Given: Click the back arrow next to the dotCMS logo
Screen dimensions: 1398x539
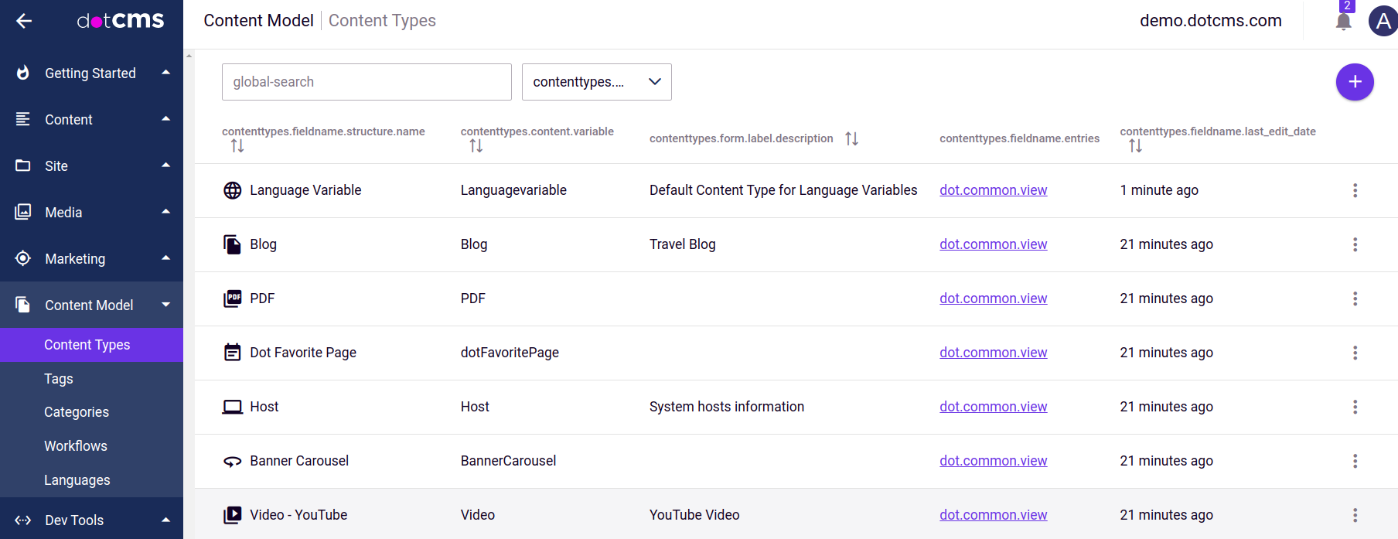Looking at the screenshot, I should point(24,21).
